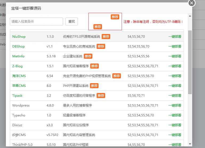Deploy Typecho with 一键部署
The height and width of the screenshot is (148, 205).
(175, 115)
